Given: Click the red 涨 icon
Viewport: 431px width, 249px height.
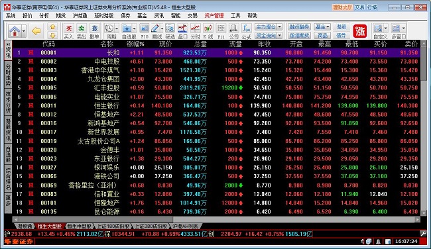Looking at the screenshot, I should pos(360,31).
